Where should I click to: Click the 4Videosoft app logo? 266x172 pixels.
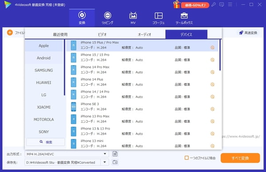[8, 4]
